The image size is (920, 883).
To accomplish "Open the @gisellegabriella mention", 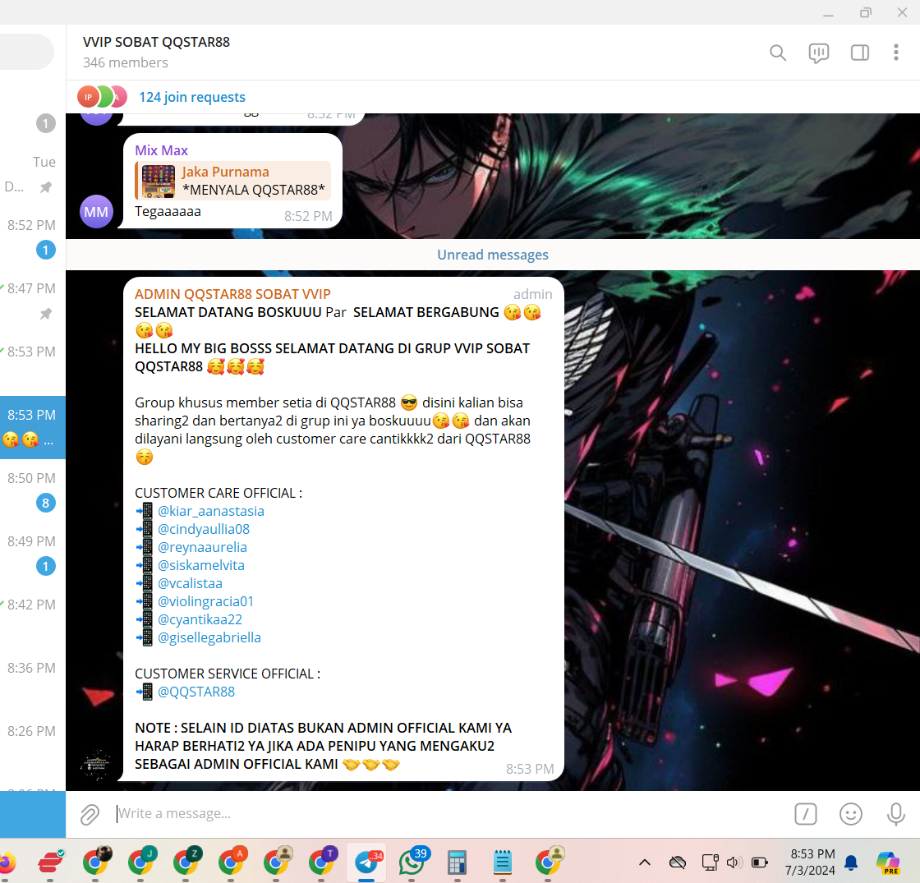I will point(209,637).
